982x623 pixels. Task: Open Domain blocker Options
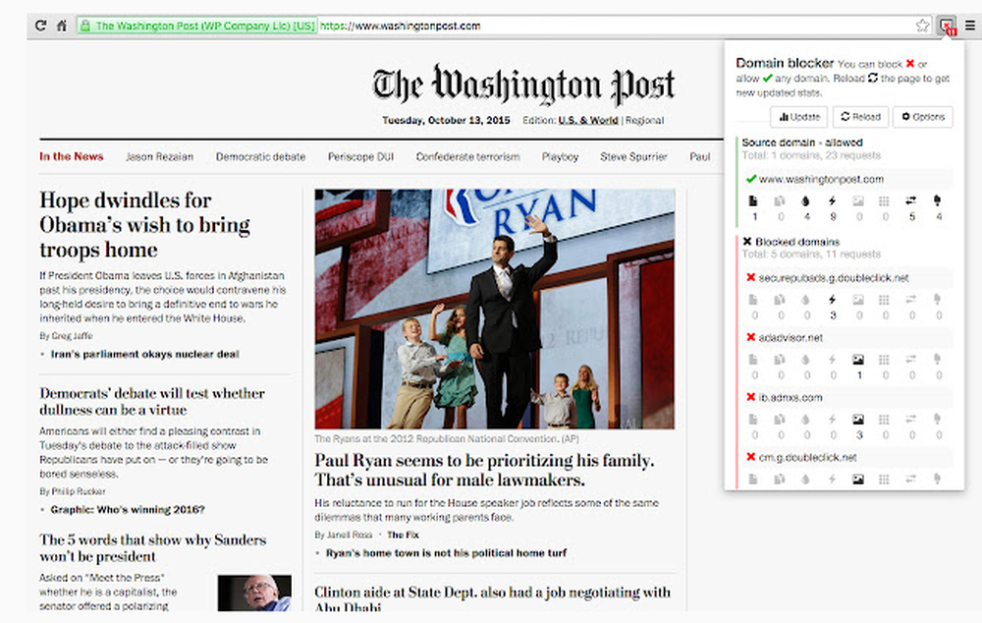(x=922, y=117)
